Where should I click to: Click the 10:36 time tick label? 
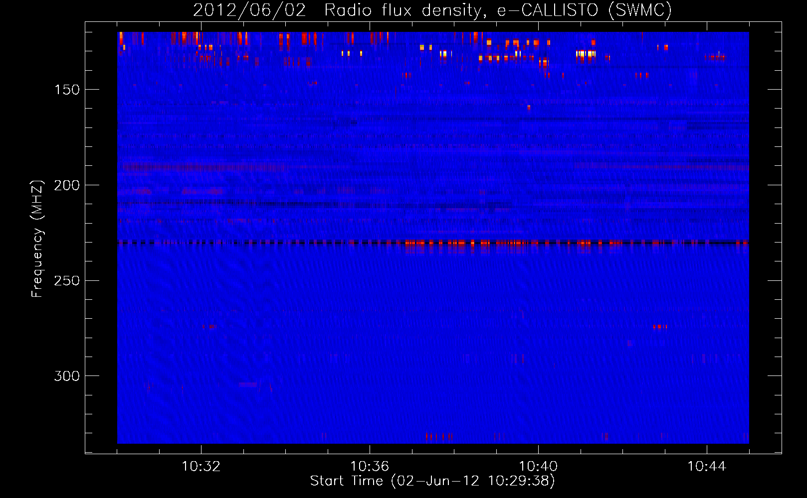(x=370, y=467)
